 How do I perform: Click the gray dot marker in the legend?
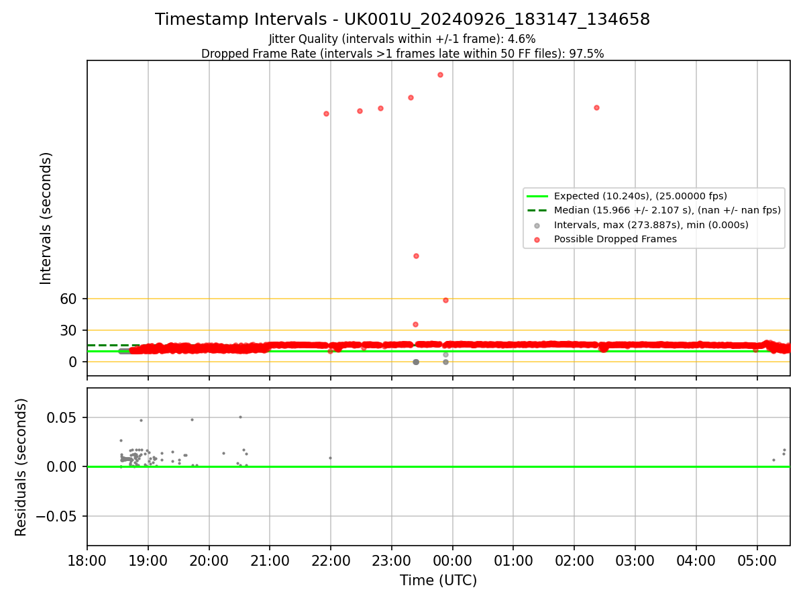(x=537, y=225)
